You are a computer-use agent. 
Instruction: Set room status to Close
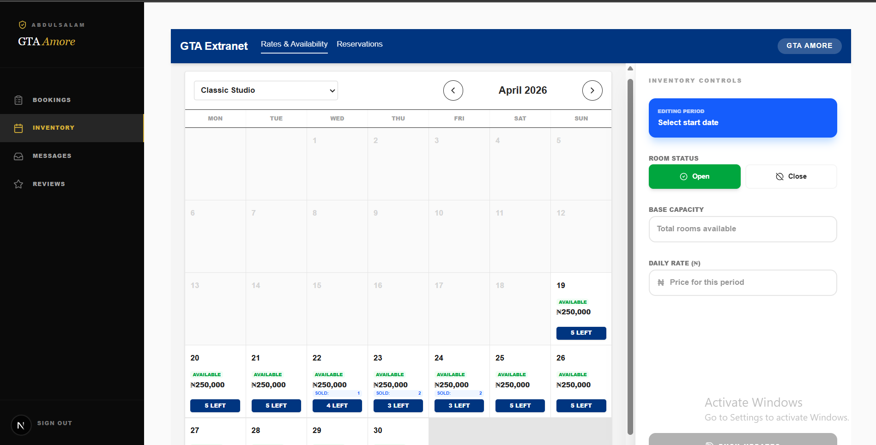point(791,176)
